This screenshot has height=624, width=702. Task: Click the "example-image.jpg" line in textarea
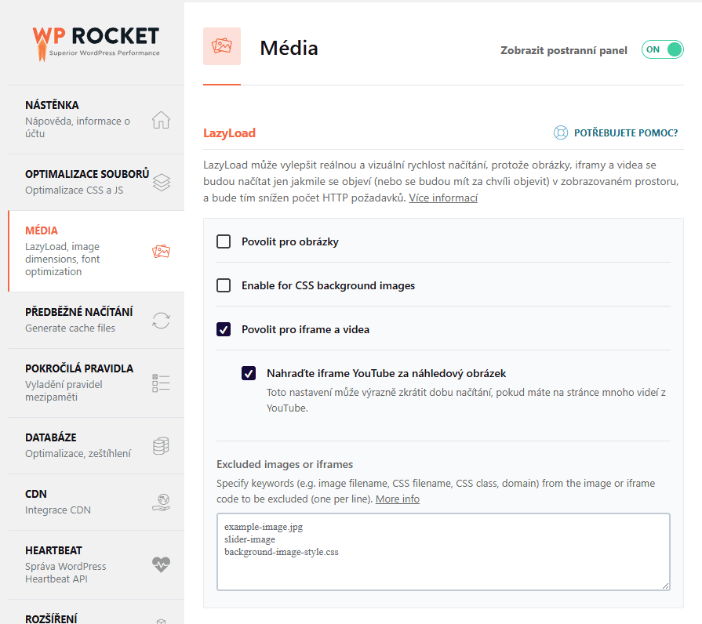[x=264, y=527]
